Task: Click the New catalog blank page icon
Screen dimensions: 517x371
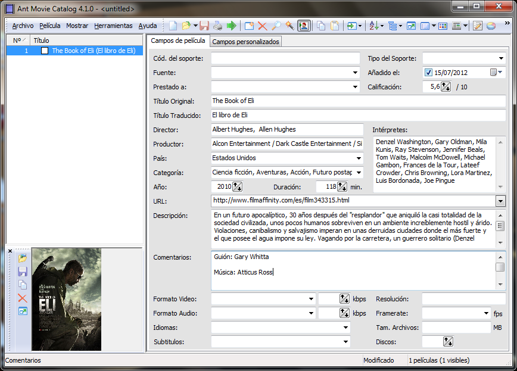Action: 173,26
